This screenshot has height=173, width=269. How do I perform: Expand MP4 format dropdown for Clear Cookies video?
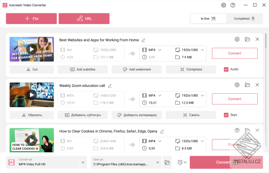(x=160, y=141)
